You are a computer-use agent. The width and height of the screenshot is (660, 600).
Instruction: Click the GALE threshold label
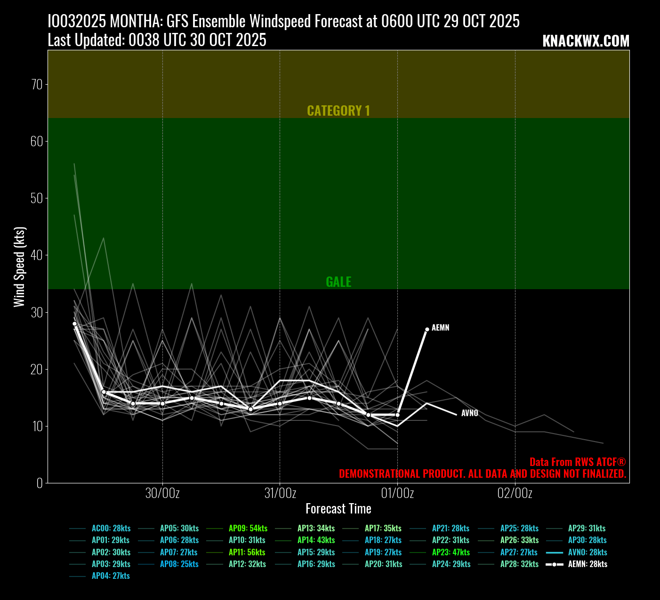[x=338, y=282]
